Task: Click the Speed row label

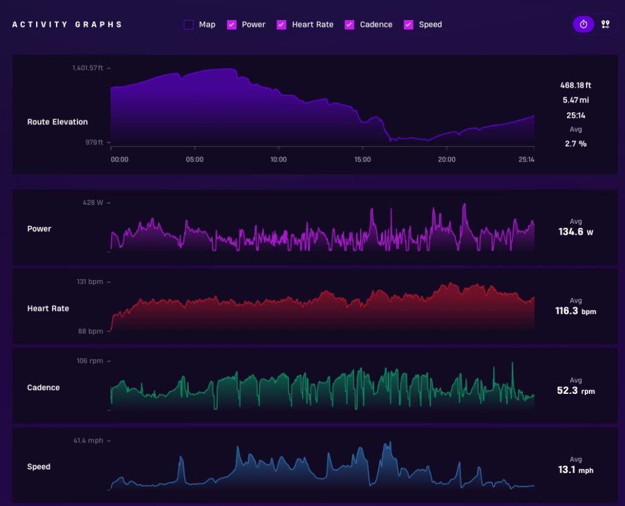Action: 38,466
